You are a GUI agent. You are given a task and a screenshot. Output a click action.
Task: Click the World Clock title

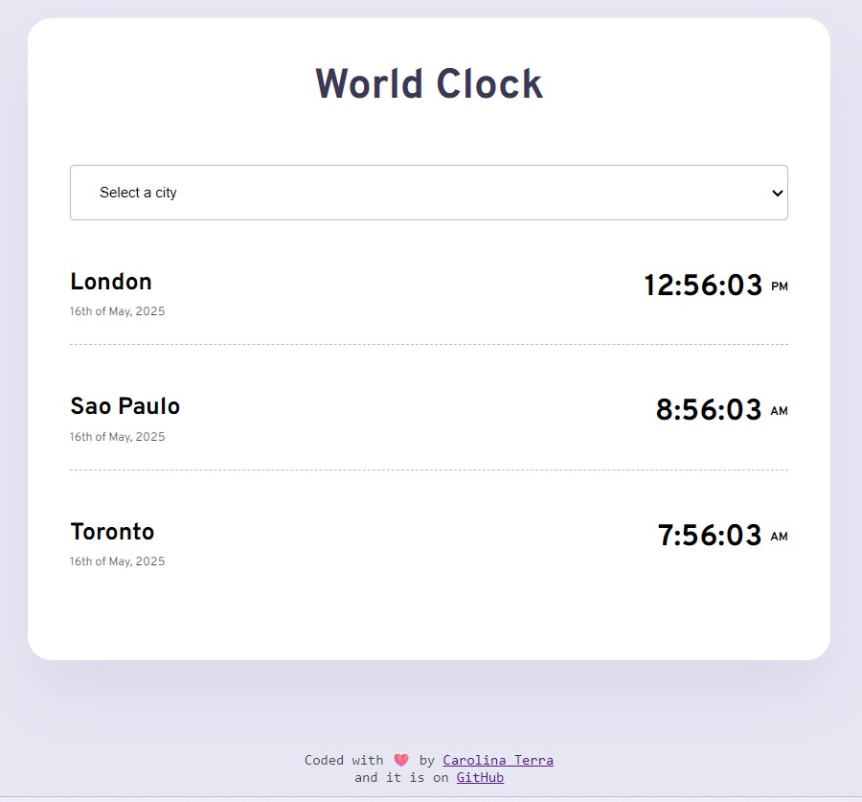[429, 84]
